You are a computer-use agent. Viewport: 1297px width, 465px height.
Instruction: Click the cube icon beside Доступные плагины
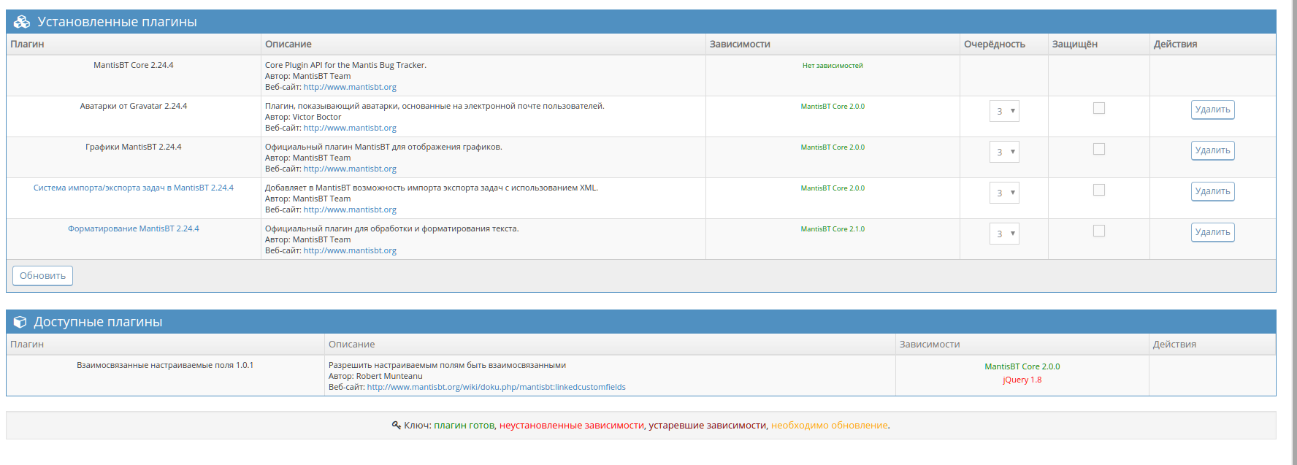tap(20, 322)
